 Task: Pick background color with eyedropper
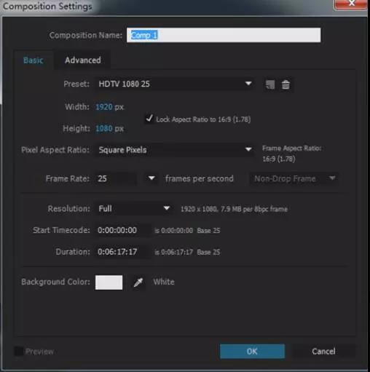pyautogui.click(x=138, y=282)
